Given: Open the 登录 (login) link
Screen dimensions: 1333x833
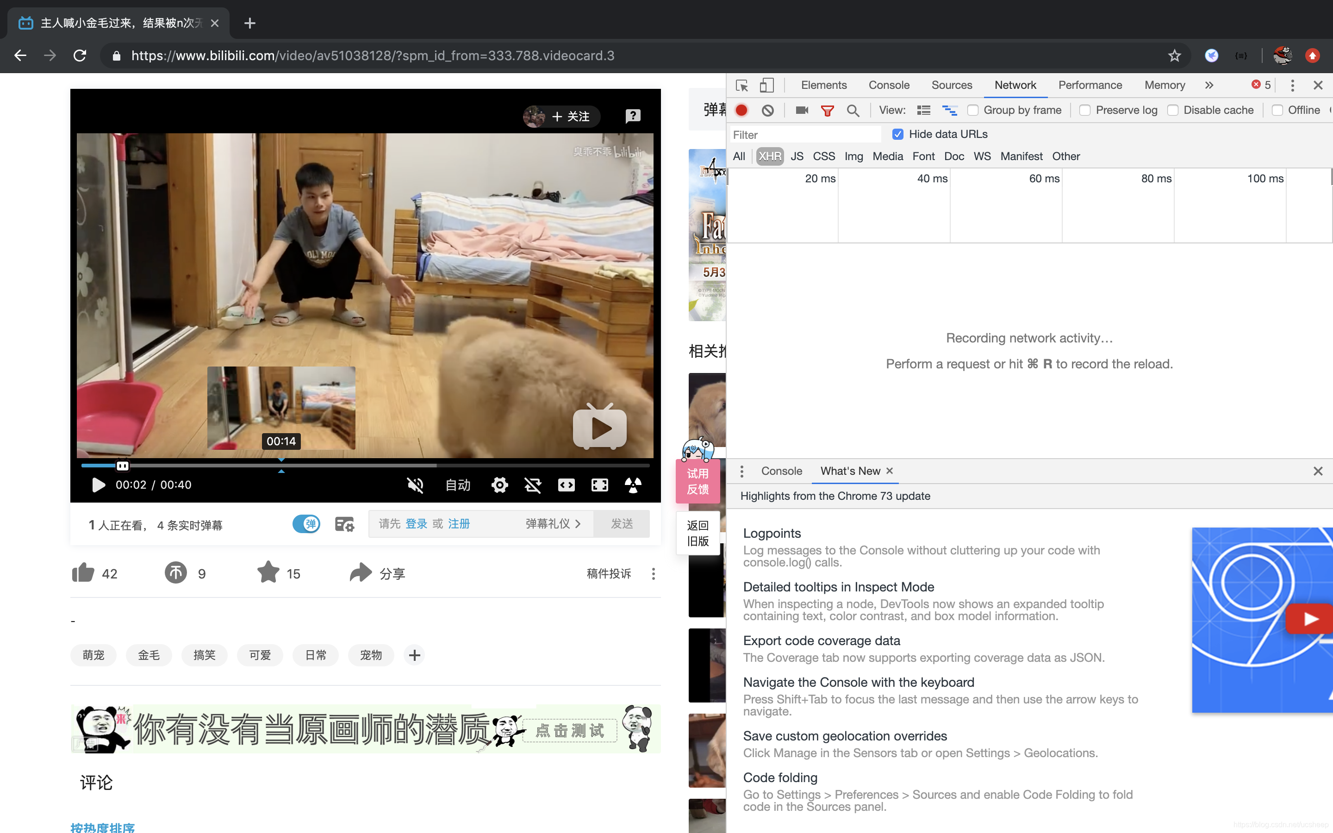Looking at the screenshot, I should (417, 523).
